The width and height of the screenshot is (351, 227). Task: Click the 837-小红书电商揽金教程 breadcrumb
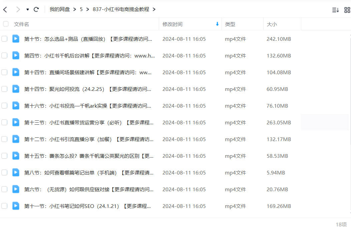pyautogui.click(x=121, y=9)
